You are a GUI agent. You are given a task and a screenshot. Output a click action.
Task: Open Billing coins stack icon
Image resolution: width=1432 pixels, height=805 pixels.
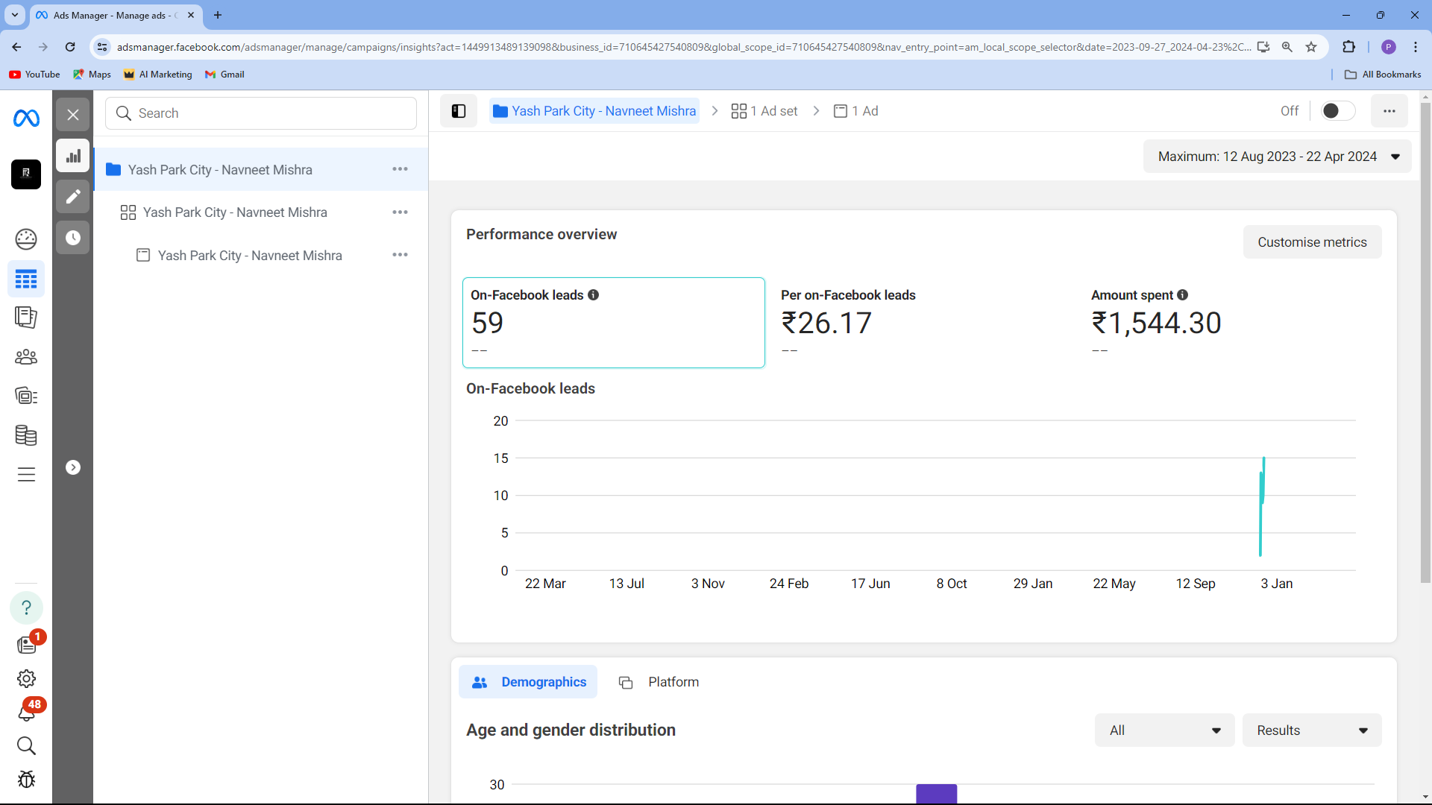point(26,435)
